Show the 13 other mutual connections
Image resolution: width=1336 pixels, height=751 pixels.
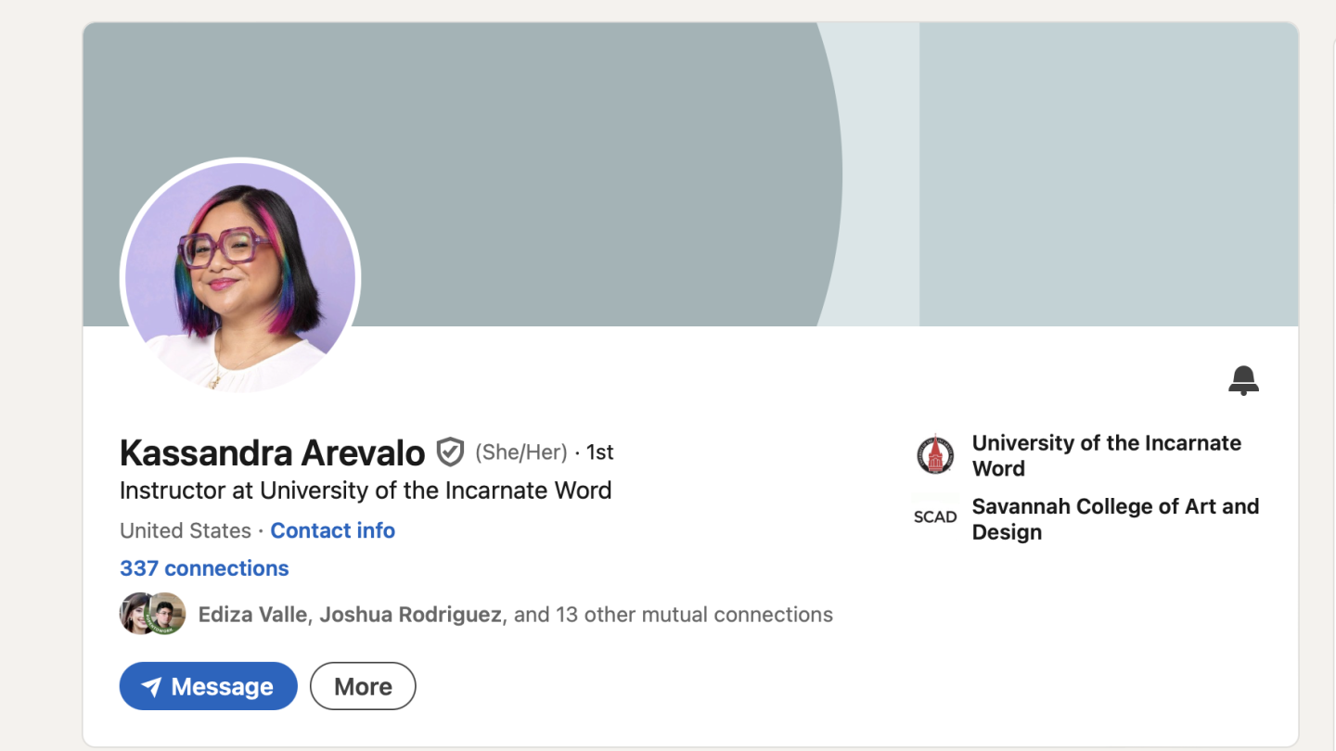click(674, 615)
